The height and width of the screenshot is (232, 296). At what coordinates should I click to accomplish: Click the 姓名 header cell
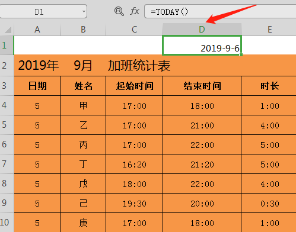pos(83,86)
